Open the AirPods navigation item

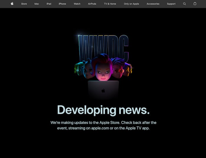click(x=92, y=4)
